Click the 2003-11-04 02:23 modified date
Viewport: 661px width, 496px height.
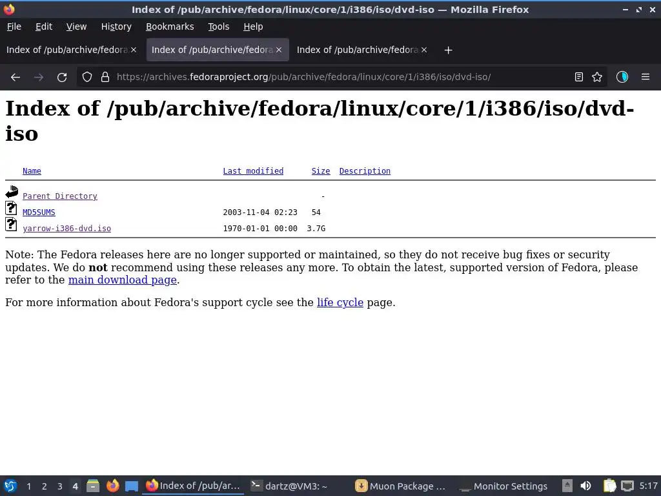click(x=260, y=212)
